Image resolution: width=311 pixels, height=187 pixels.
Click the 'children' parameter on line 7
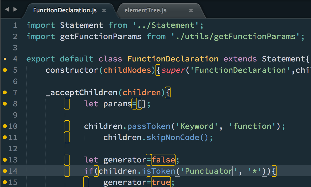142,92
